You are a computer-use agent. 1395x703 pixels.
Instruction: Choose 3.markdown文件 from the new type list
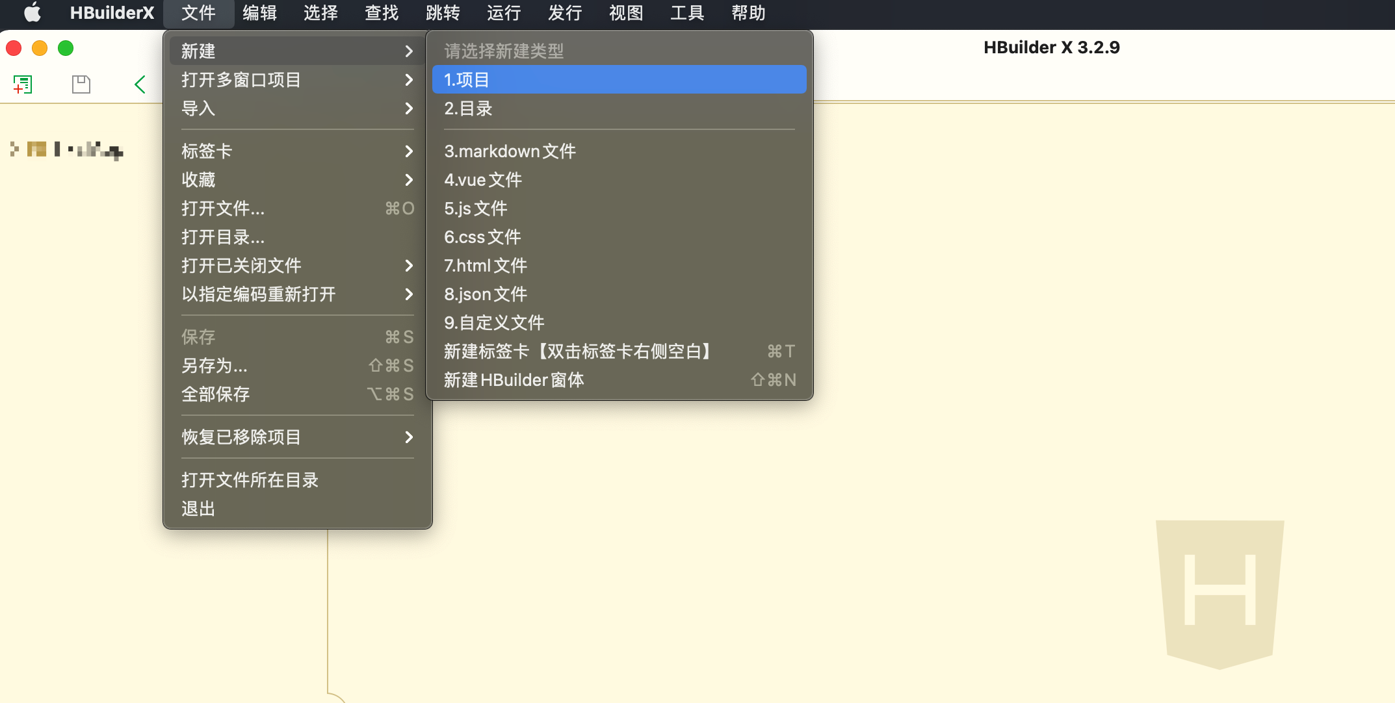[x=510, y=151]
